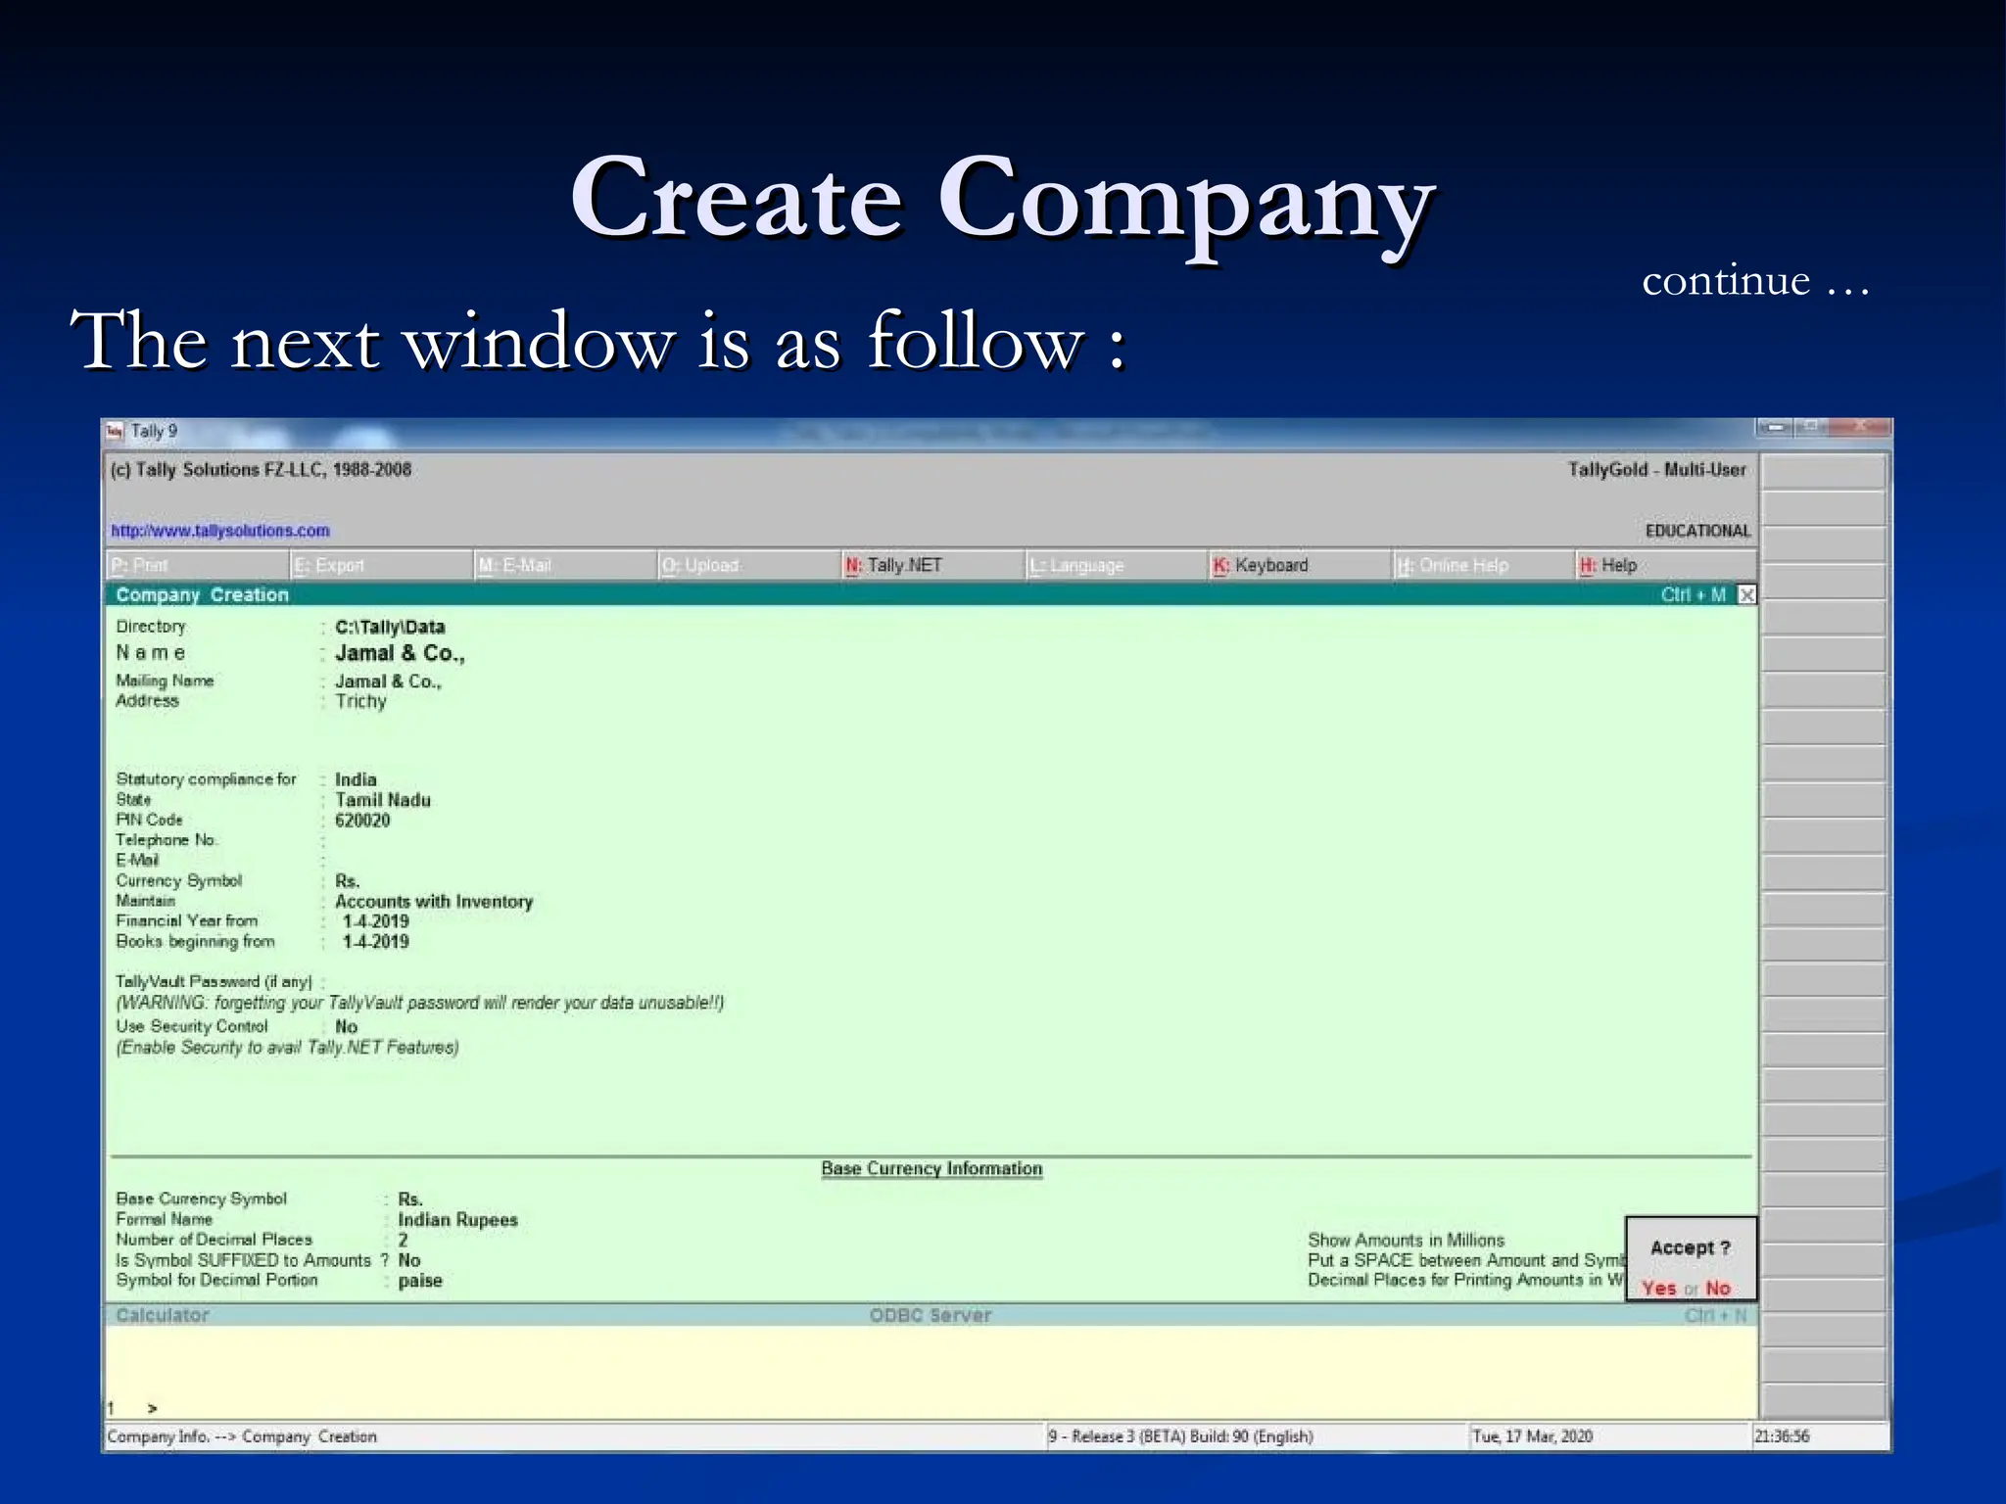
Task: Click the Ctrl + N shortcut label
Action: coord(1715,1315)
